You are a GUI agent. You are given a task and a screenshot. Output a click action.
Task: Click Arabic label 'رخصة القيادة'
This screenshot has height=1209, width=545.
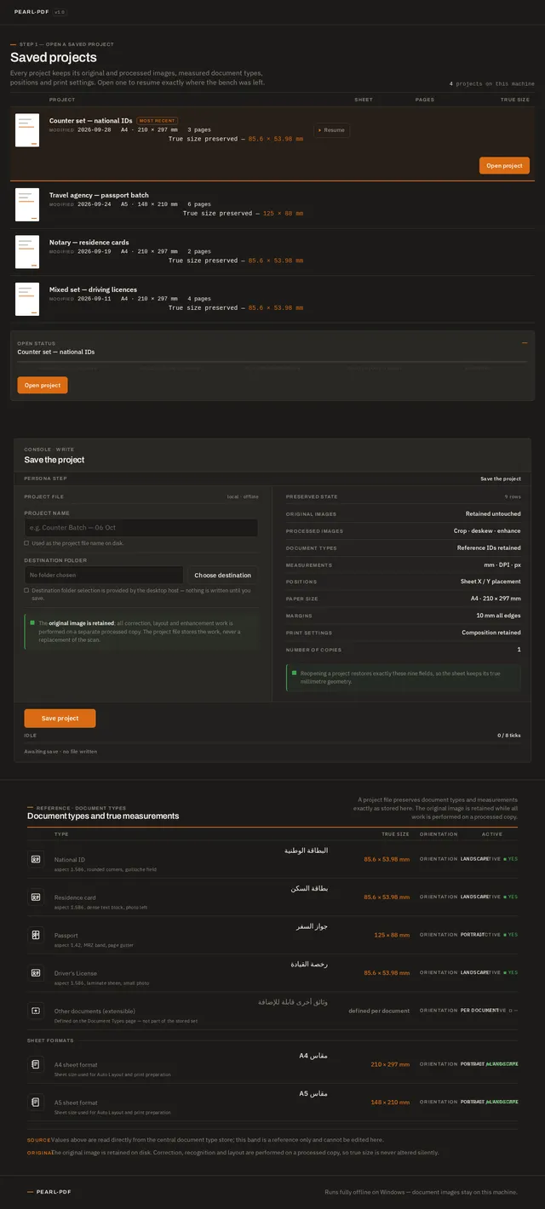click(307, 964)
